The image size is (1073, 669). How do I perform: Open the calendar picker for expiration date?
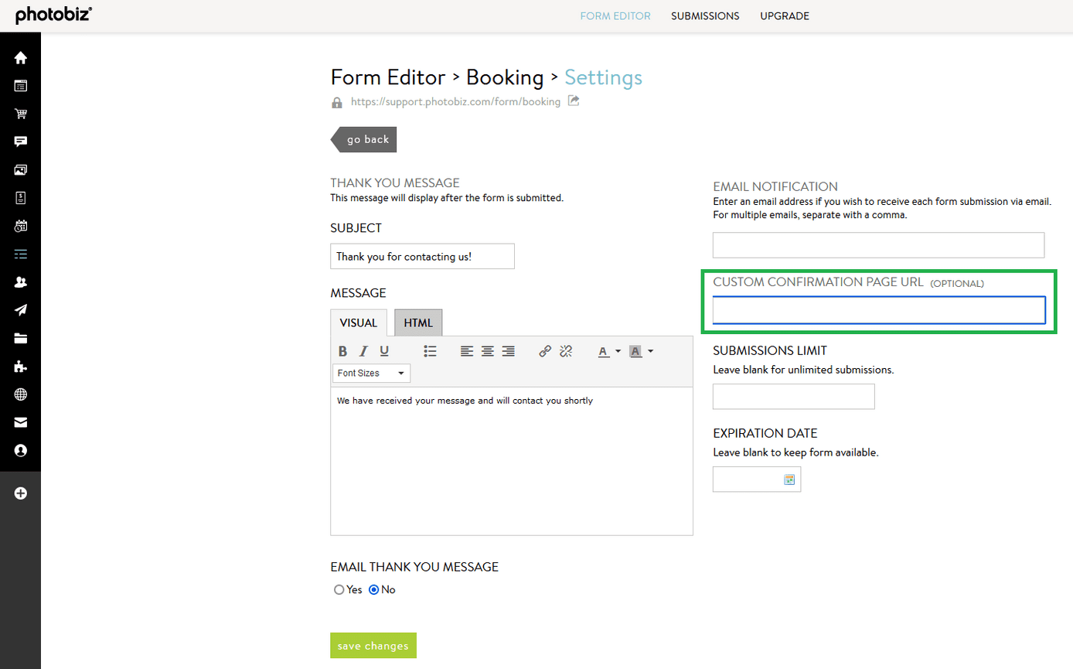[x=789, y=479]
